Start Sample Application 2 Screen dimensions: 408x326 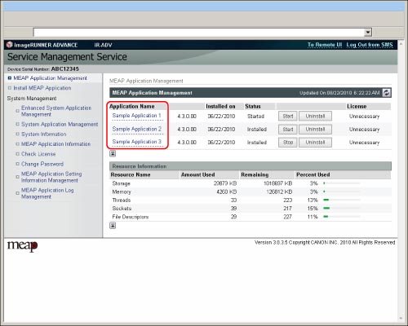coord(288,130)
